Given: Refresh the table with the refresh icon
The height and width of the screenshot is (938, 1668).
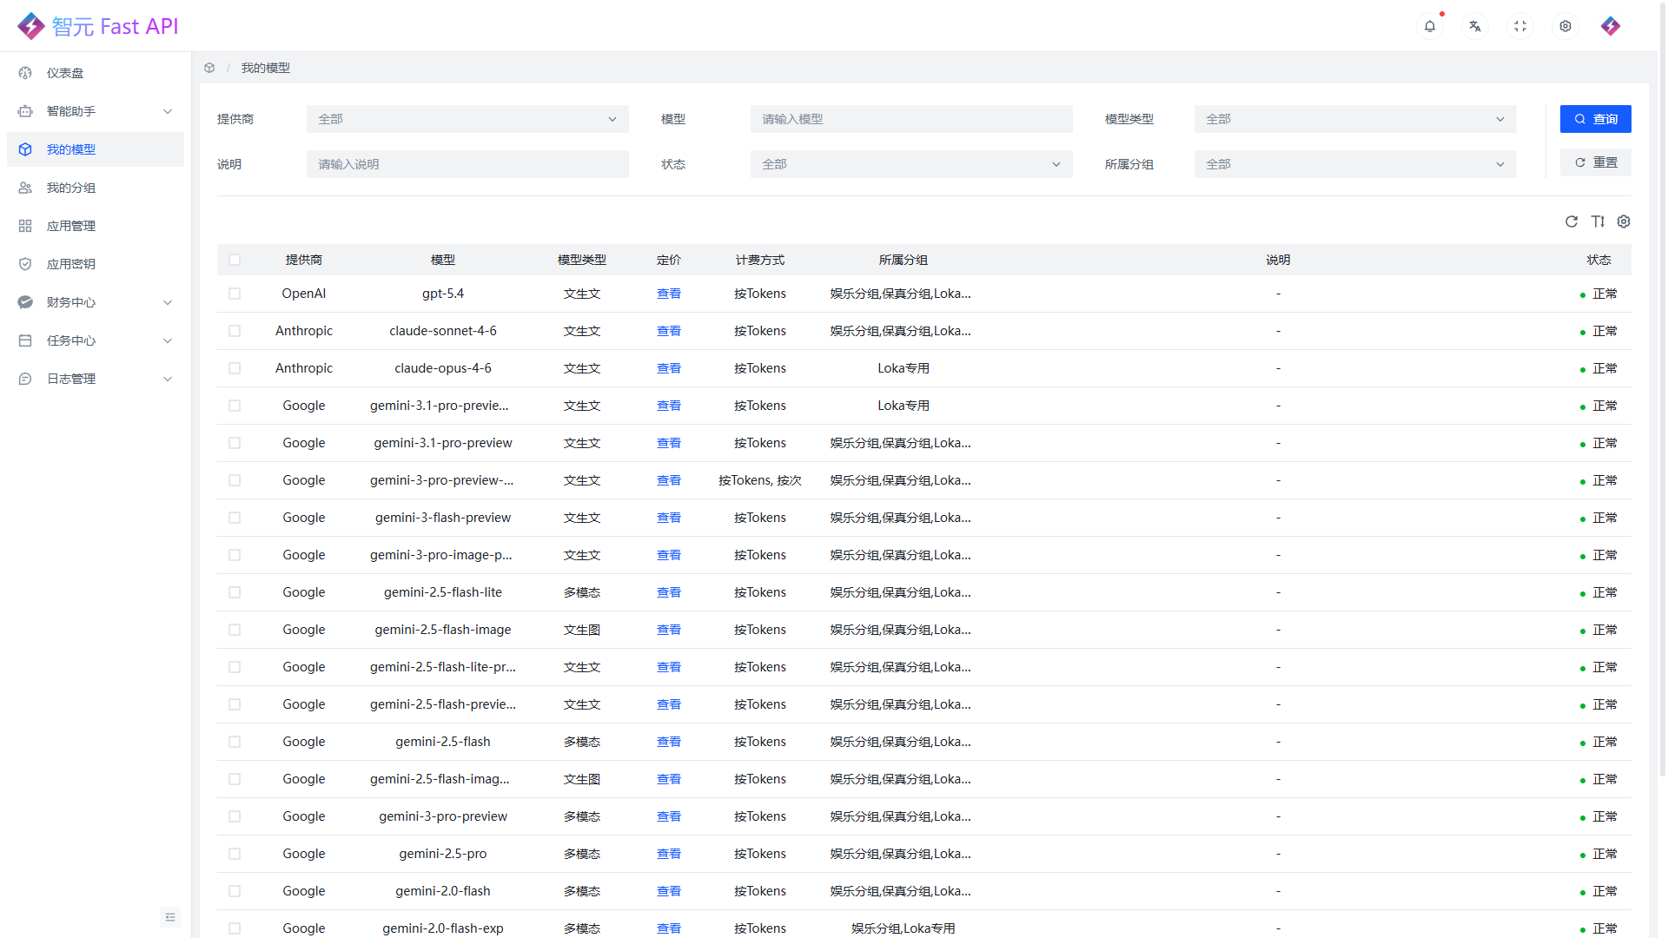Looking at the screenshot, I should (x=1572, y=221).
